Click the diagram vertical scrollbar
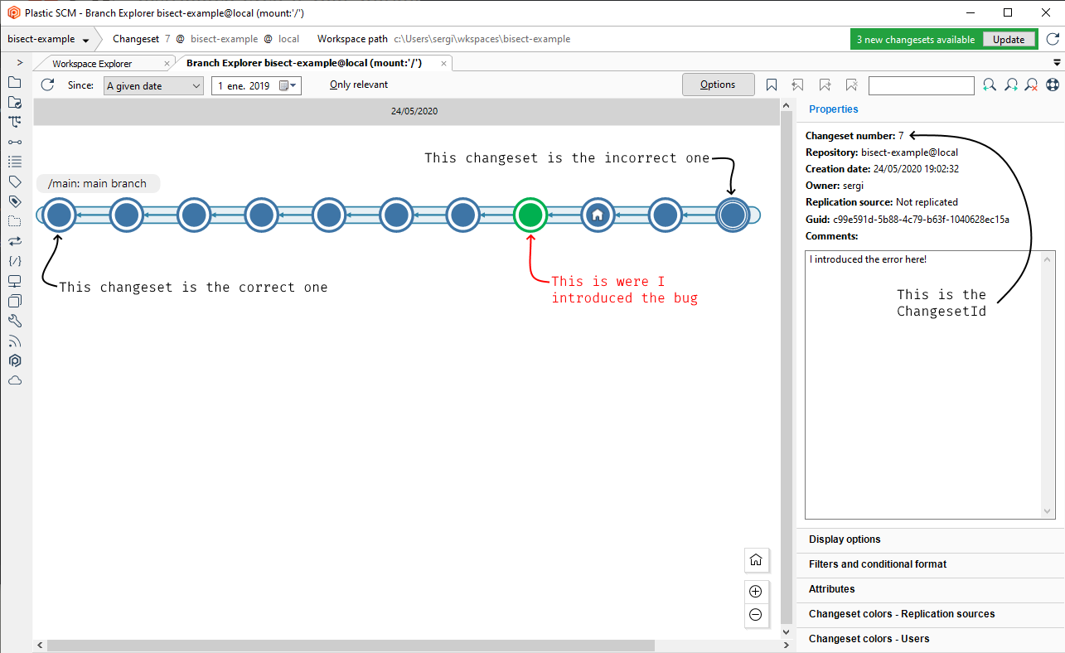 (x=787, y=369)
